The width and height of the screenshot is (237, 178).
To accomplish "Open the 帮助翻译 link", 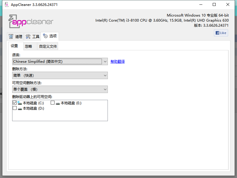I will pyautogui.click(x=118, y=62).
